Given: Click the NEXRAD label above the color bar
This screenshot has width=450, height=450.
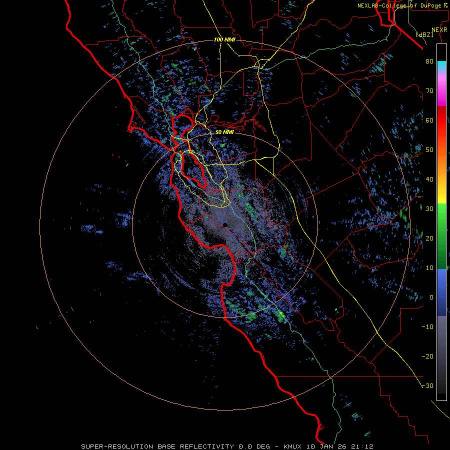Looking at the screenshot, I should pyautogui.click(x=439, y=30).
